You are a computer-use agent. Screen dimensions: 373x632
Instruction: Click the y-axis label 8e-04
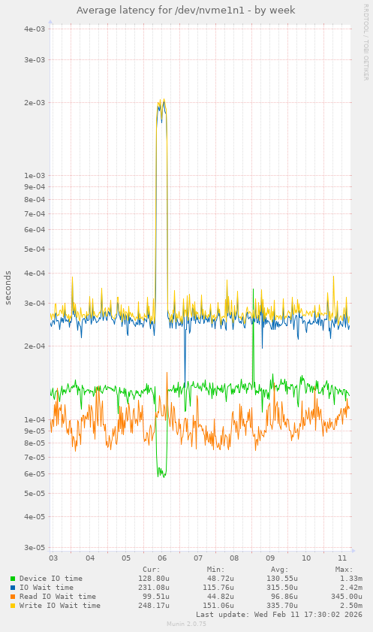pos(35,199)
